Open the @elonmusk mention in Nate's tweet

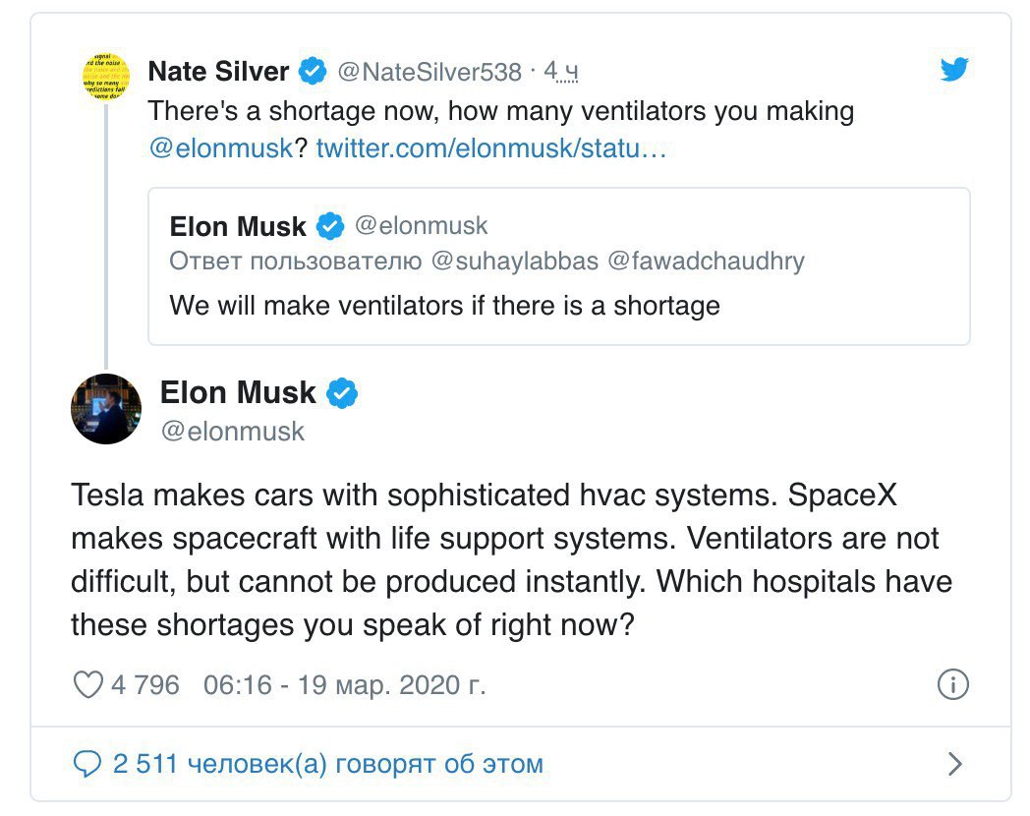(221, 148)
